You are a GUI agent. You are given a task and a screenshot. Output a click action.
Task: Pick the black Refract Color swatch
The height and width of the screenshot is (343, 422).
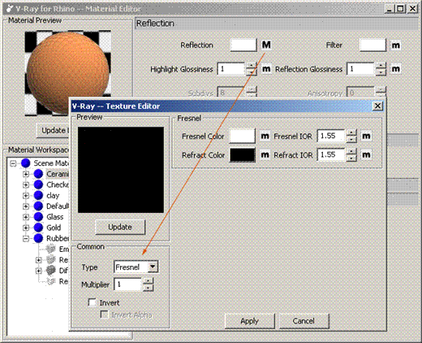coord(242,155)
